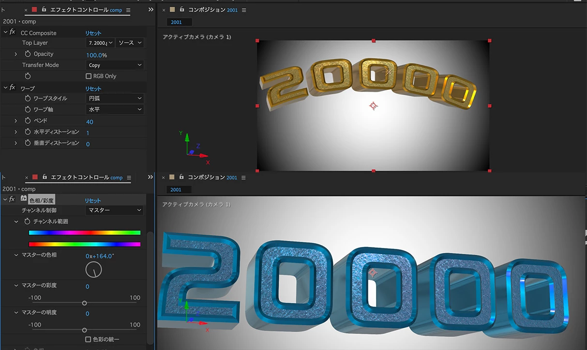587x350 pixels.
Task: Click the ベンド value 40
Action: pos(90,122)
